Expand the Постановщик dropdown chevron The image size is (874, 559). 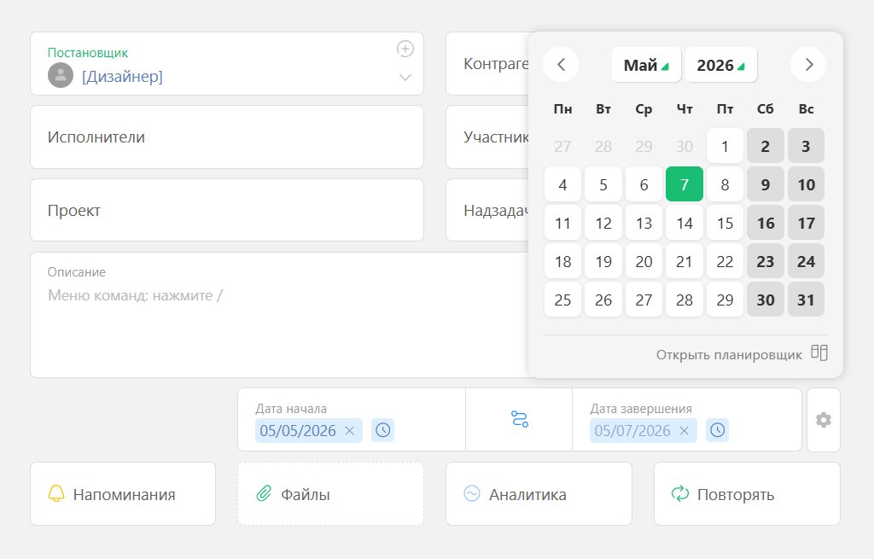(x=405, y=77)
